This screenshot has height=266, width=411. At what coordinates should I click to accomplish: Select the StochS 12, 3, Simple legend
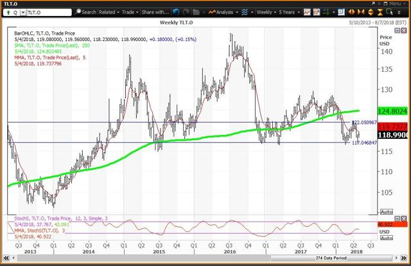pyautogui.click(x=61, y=218)
